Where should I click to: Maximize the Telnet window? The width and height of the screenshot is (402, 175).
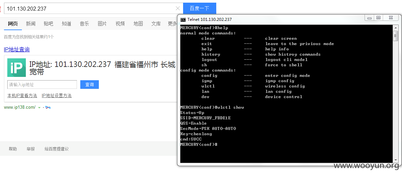point(378,18)
